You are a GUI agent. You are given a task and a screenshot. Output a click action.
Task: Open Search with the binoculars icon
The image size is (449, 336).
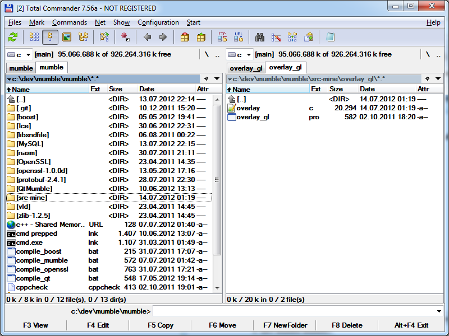260,38
